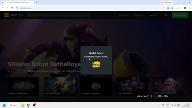Screen dimensions: 192x108
Task: Click the Chrome icon in the taskbar
Action: (28, 105)
